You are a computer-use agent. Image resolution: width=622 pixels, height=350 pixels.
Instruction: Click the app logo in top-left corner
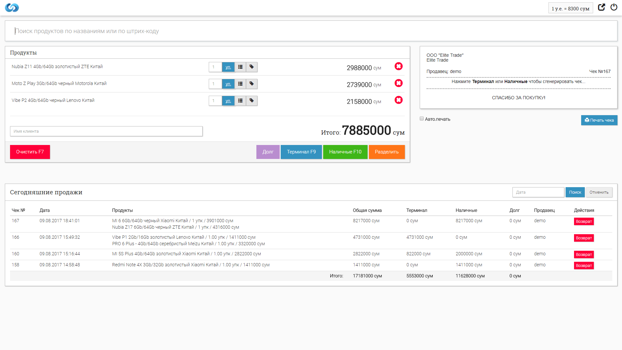click(x=12, y=7)
